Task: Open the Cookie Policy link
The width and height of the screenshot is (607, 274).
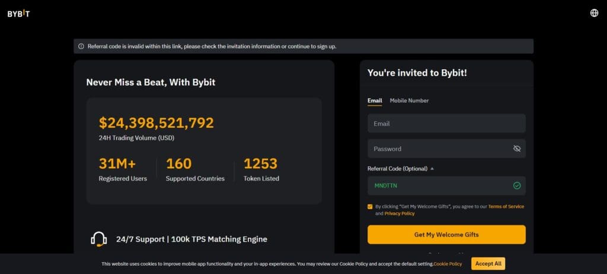Action: click(x=448, y=264)
